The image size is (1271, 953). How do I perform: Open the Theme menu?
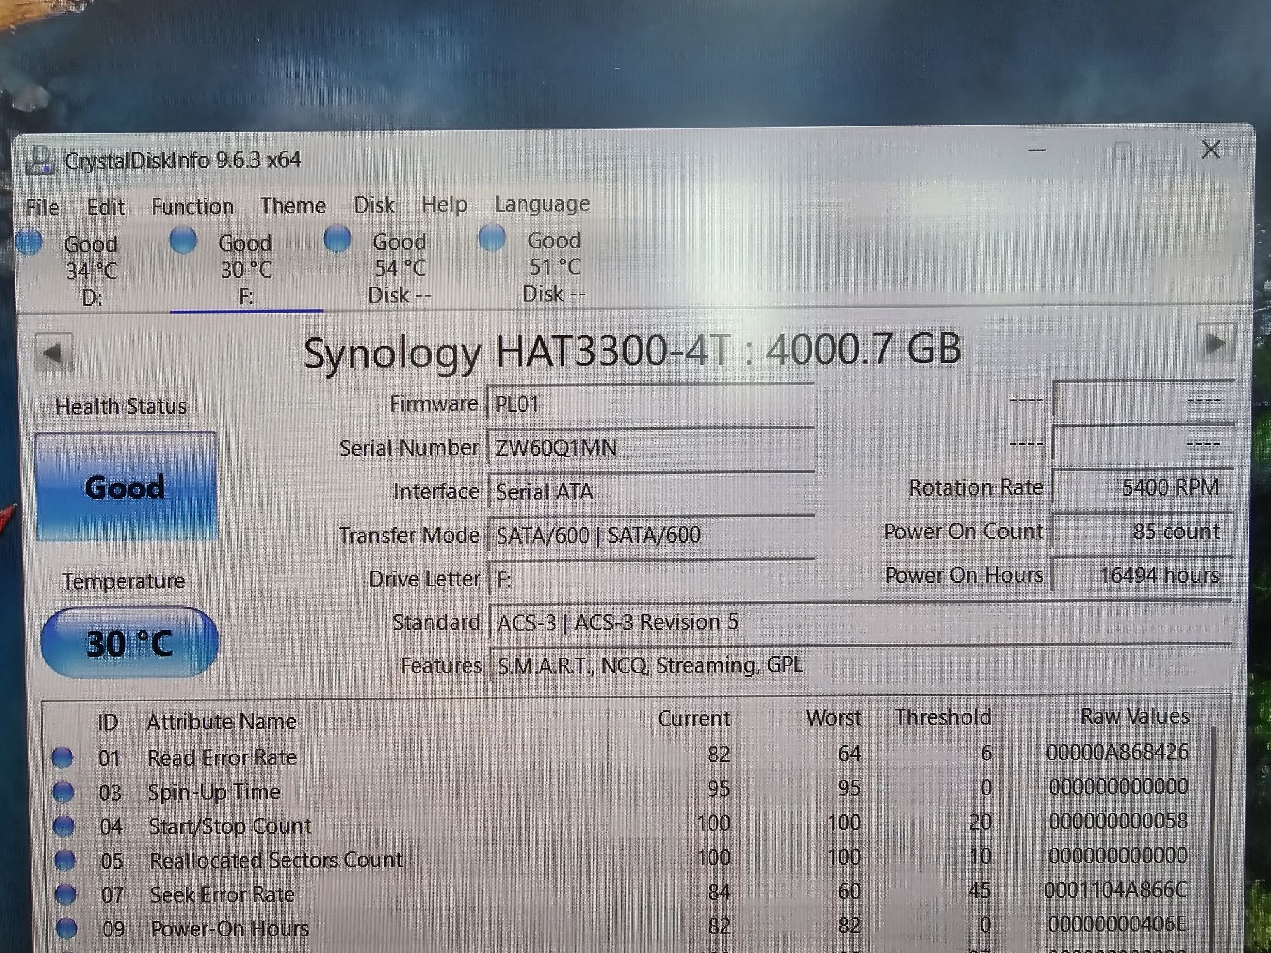pyautogui.click(x=293, y=206)
